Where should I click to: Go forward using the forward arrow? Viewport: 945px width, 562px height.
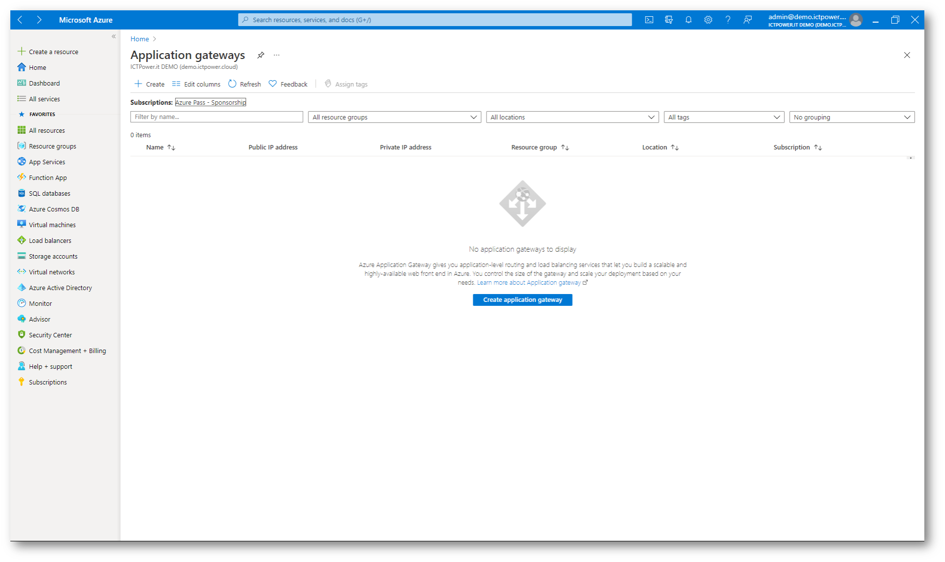(x=39, y=20)
